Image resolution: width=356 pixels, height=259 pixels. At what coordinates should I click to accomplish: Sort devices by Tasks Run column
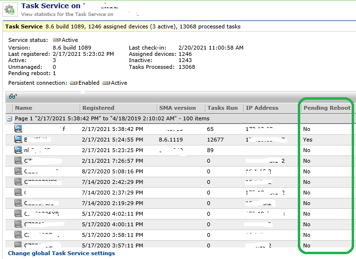[222, 108]
